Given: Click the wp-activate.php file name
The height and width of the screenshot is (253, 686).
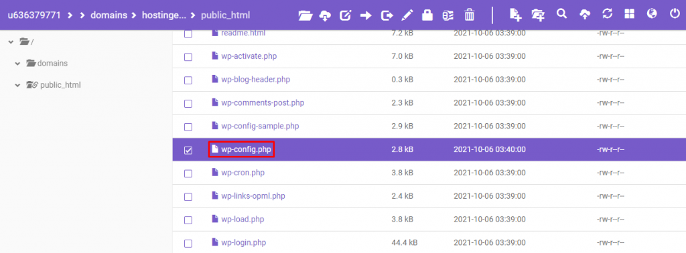Looking at the screenshot, I should point(249,56).
